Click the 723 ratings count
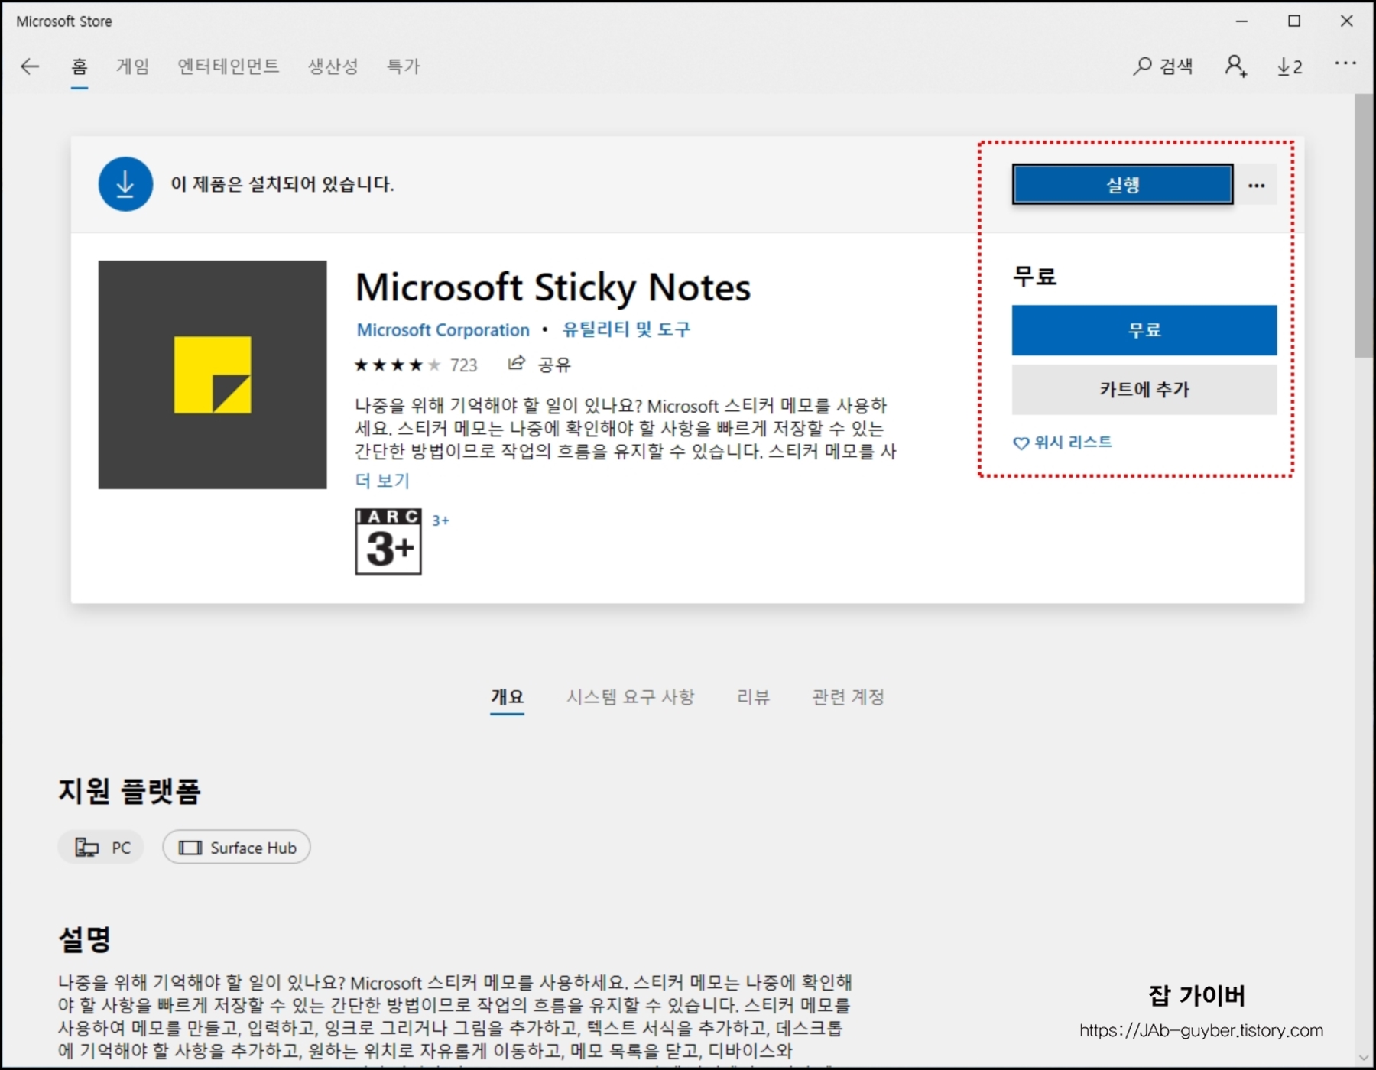The image size is (1376, 1070). click(x=463, y=365)
